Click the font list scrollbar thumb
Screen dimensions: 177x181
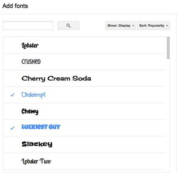click(168, 48)
